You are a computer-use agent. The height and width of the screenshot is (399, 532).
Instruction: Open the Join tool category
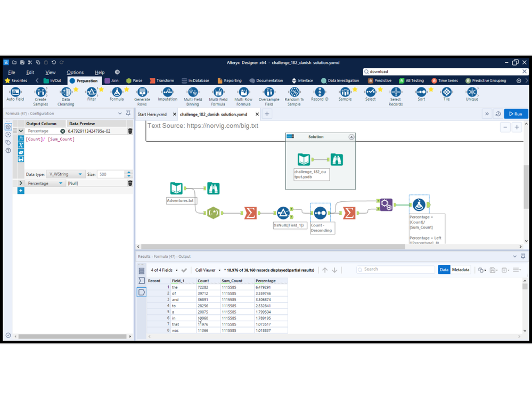click(x=112, y=81)
